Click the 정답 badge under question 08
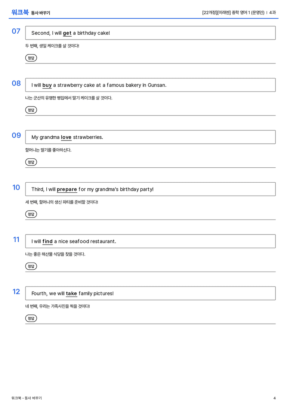 31,110
